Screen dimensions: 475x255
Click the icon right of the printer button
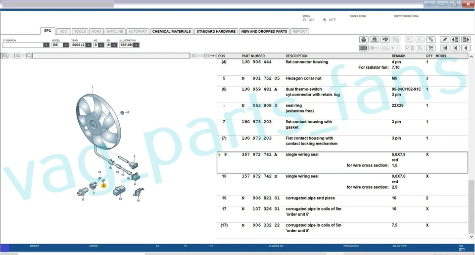(x=375, y=40)
